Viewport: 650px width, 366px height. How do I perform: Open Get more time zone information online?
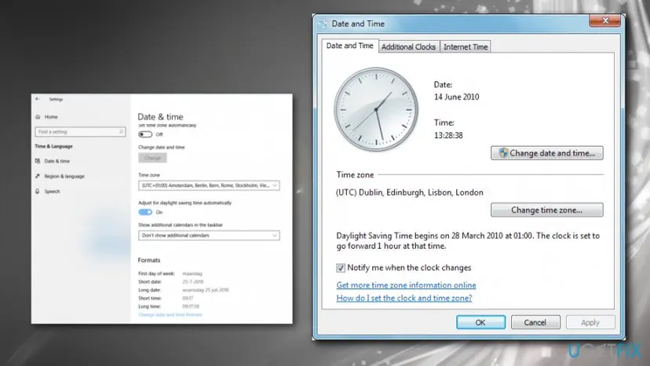point(406,285)
